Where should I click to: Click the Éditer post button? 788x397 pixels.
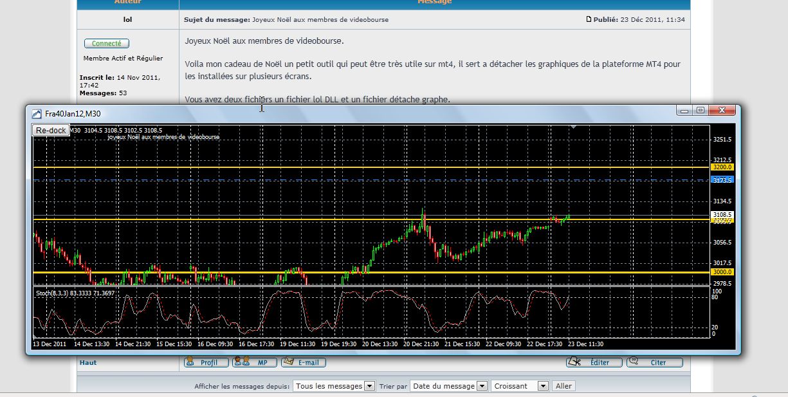tap(592, 363)
